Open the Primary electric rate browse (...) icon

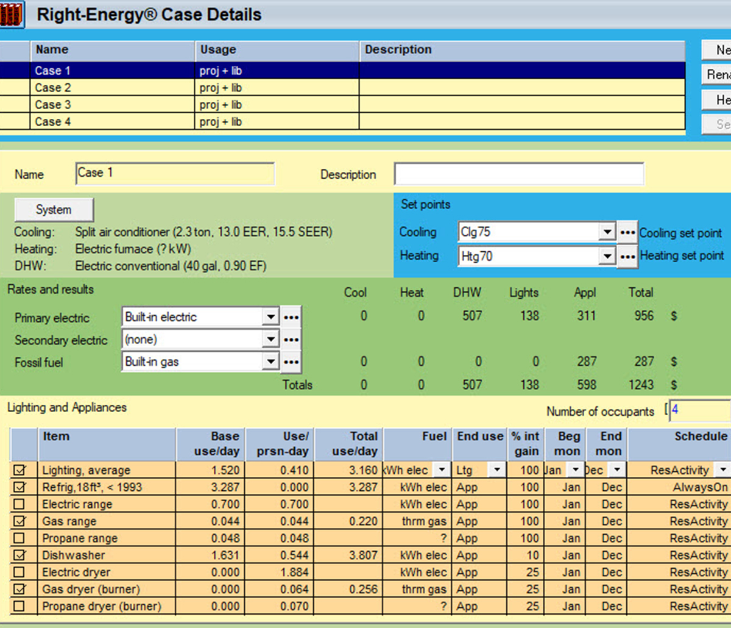click(291, 316)
